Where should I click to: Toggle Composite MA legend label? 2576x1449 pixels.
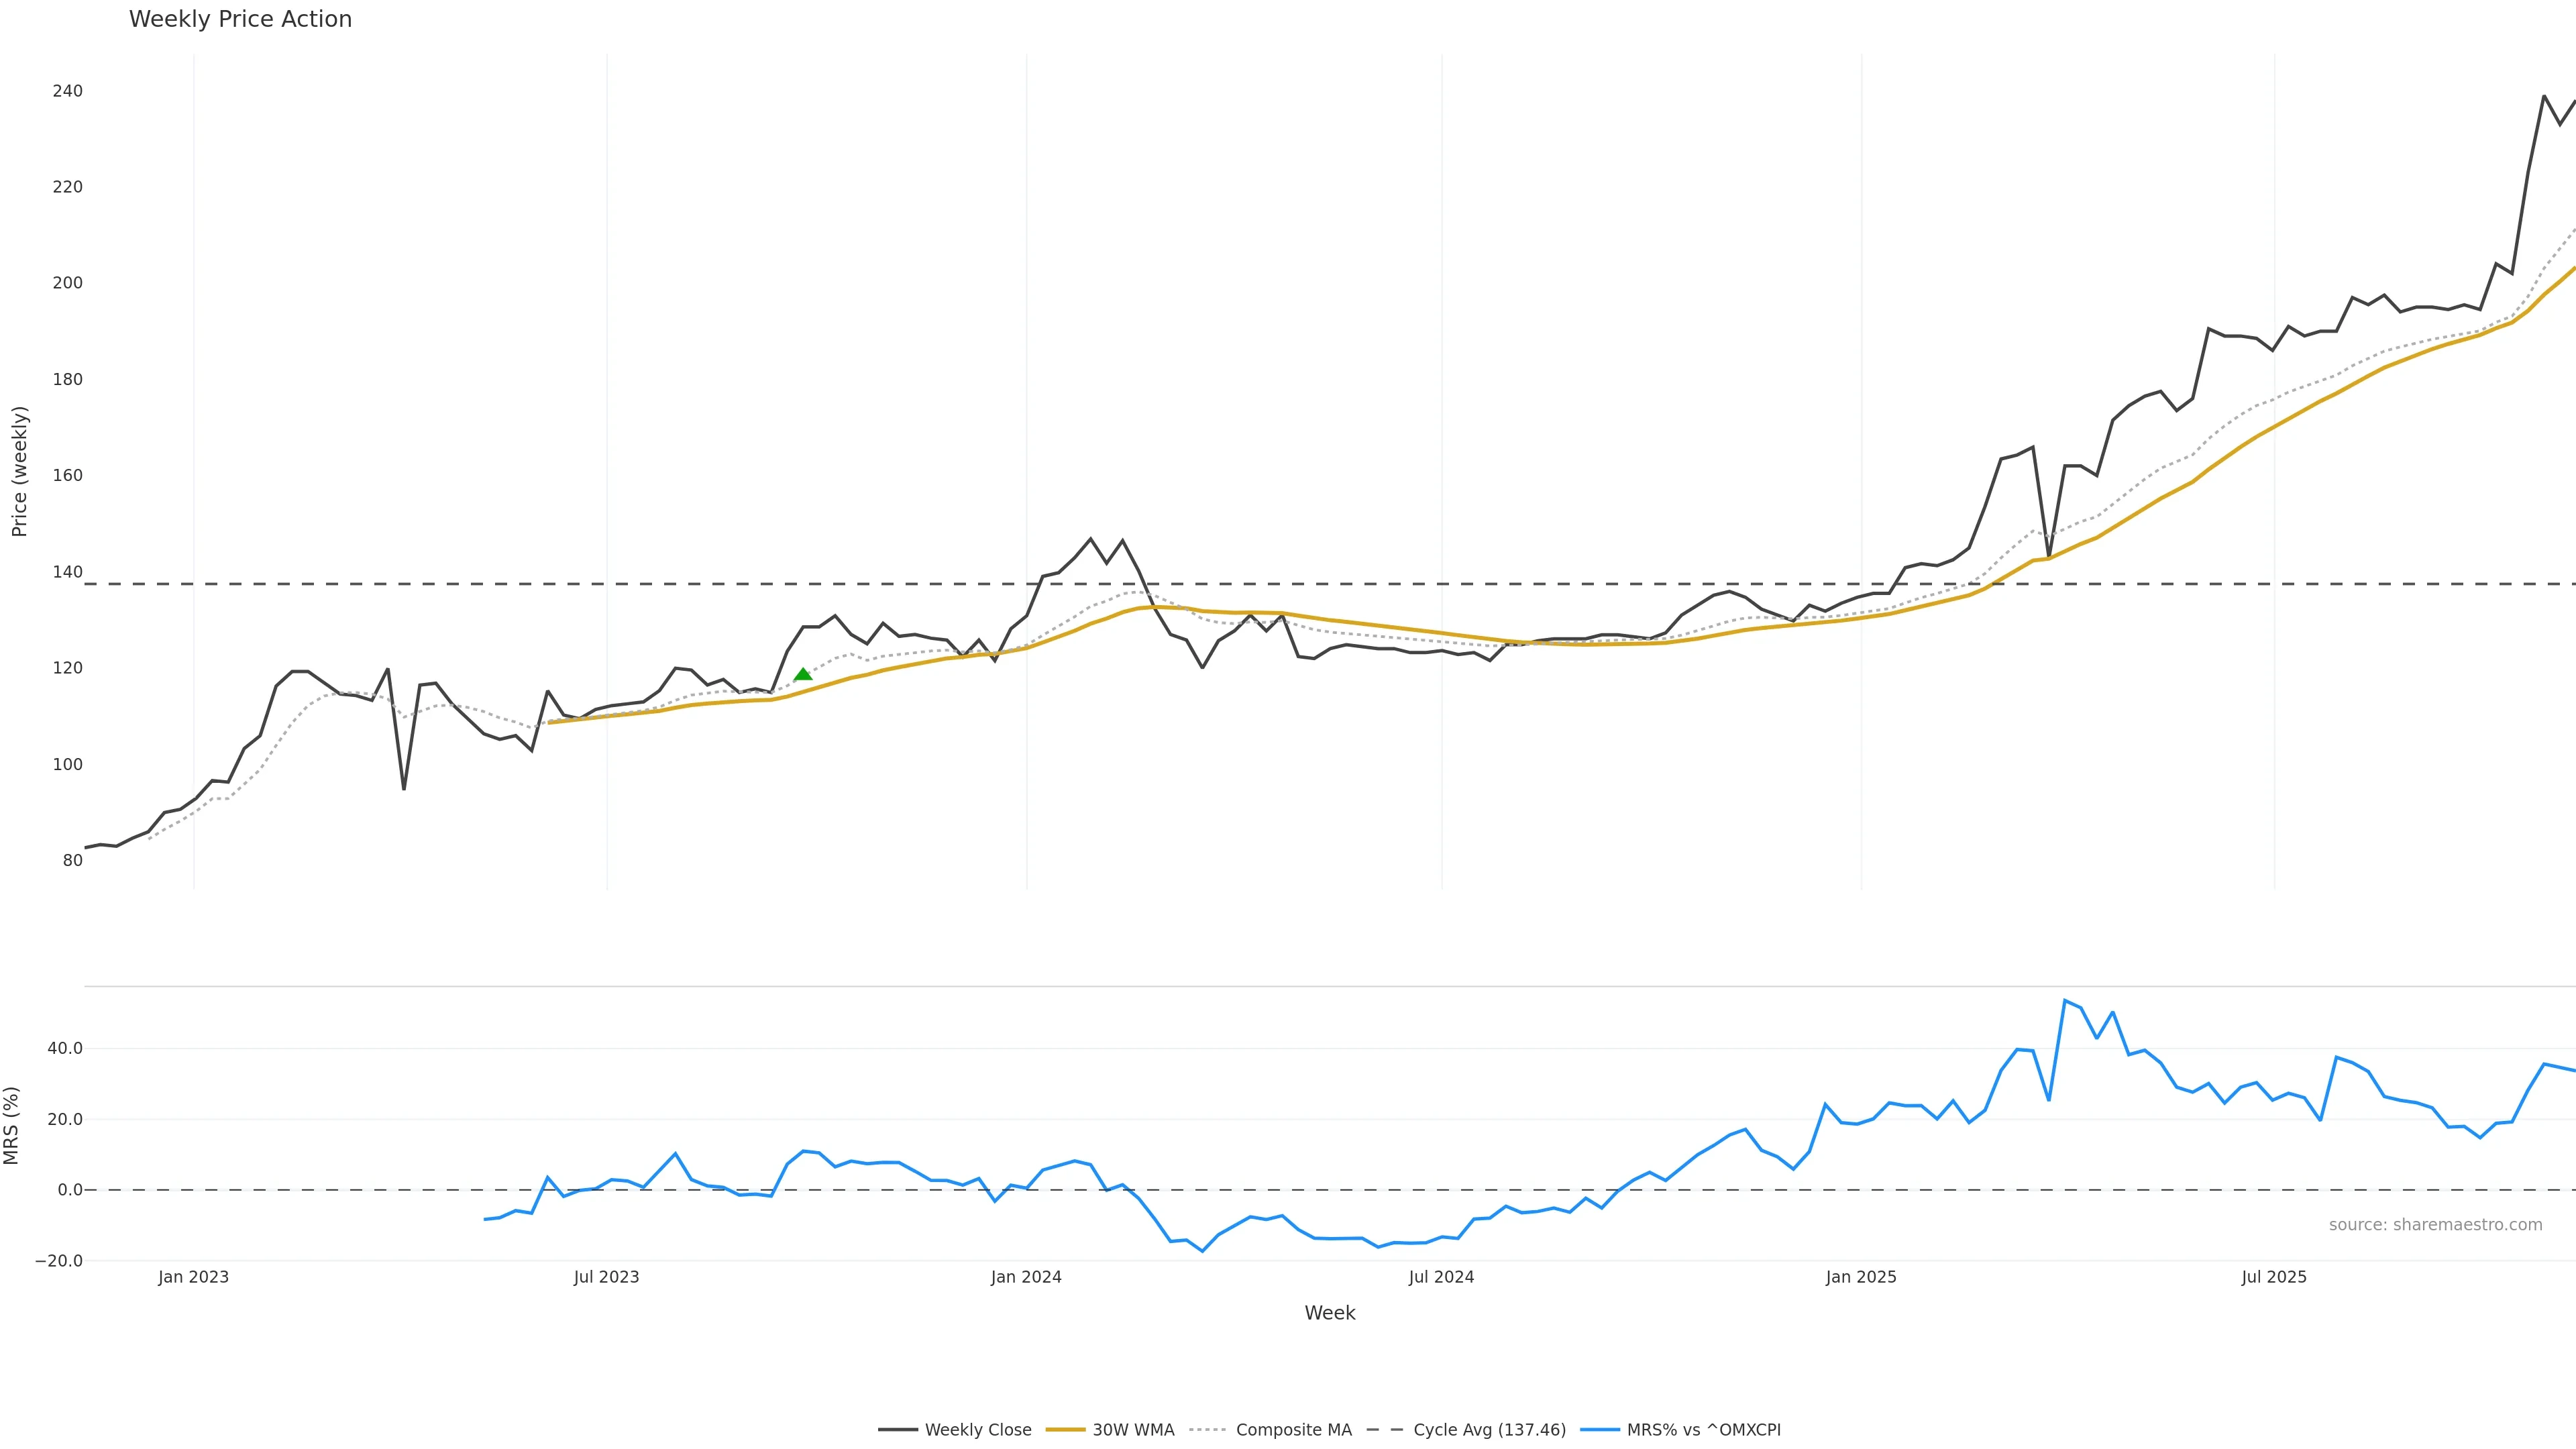point(1293,1430)
